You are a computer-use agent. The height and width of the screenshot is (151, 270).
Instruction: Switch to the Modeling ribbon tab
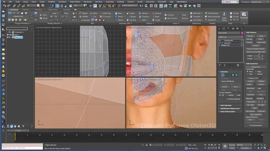(x=14, y=10)
